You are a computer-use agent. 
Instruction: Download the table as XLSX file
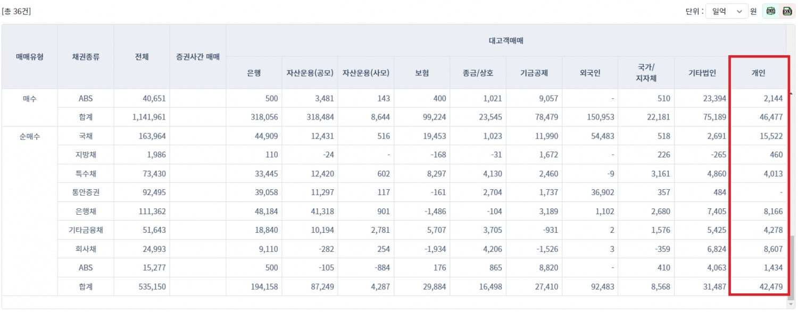[770, 11]
